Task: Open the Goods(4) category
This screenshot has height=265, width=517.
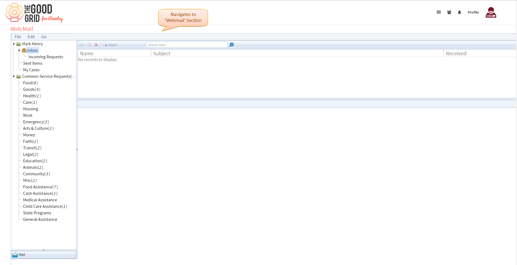Action: [32, 89]
